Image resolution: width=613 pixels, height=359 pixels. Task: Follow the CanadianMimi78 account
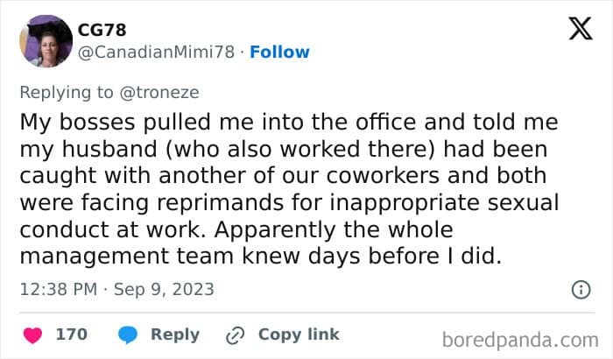pos(279,52)
